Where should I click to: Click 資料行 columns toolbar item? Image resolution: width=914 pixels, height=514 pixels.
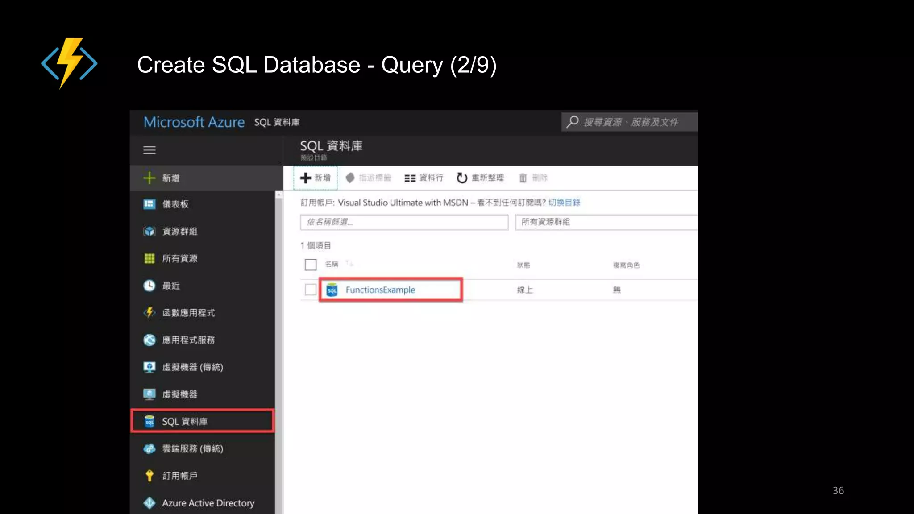(424, 178)
